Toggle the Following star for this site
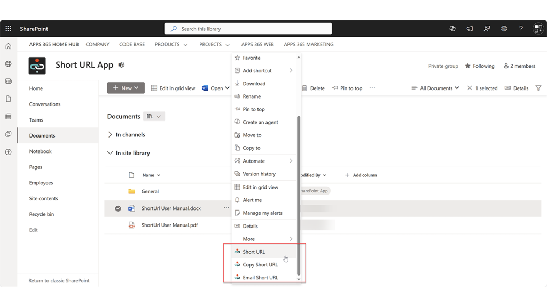This screenshot has height=307, width=547. tap(468, 66)
